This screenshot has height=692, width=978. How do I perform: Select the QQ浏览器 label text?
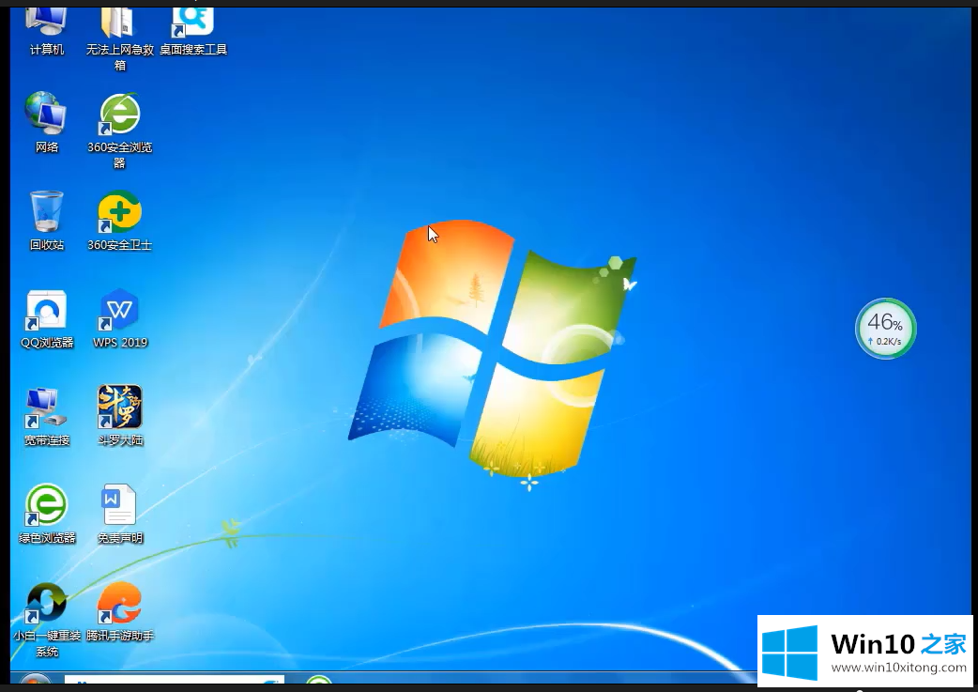tap(47, 342)
